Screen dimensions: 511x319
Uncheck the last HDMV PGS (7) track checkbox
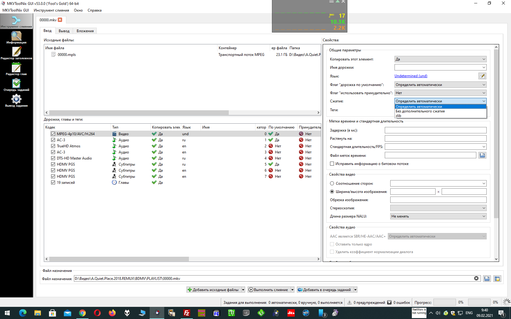[x=53, y=176]
